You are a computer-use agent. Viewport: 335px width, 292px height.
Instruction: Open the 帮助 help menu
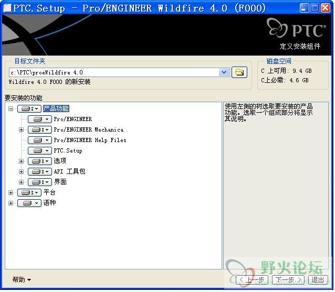click(x=22, y=279)
